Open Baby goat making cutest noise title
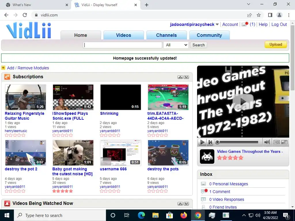This screenshot has width=295, height=221. pyautogui.click(x=72, y=172)
